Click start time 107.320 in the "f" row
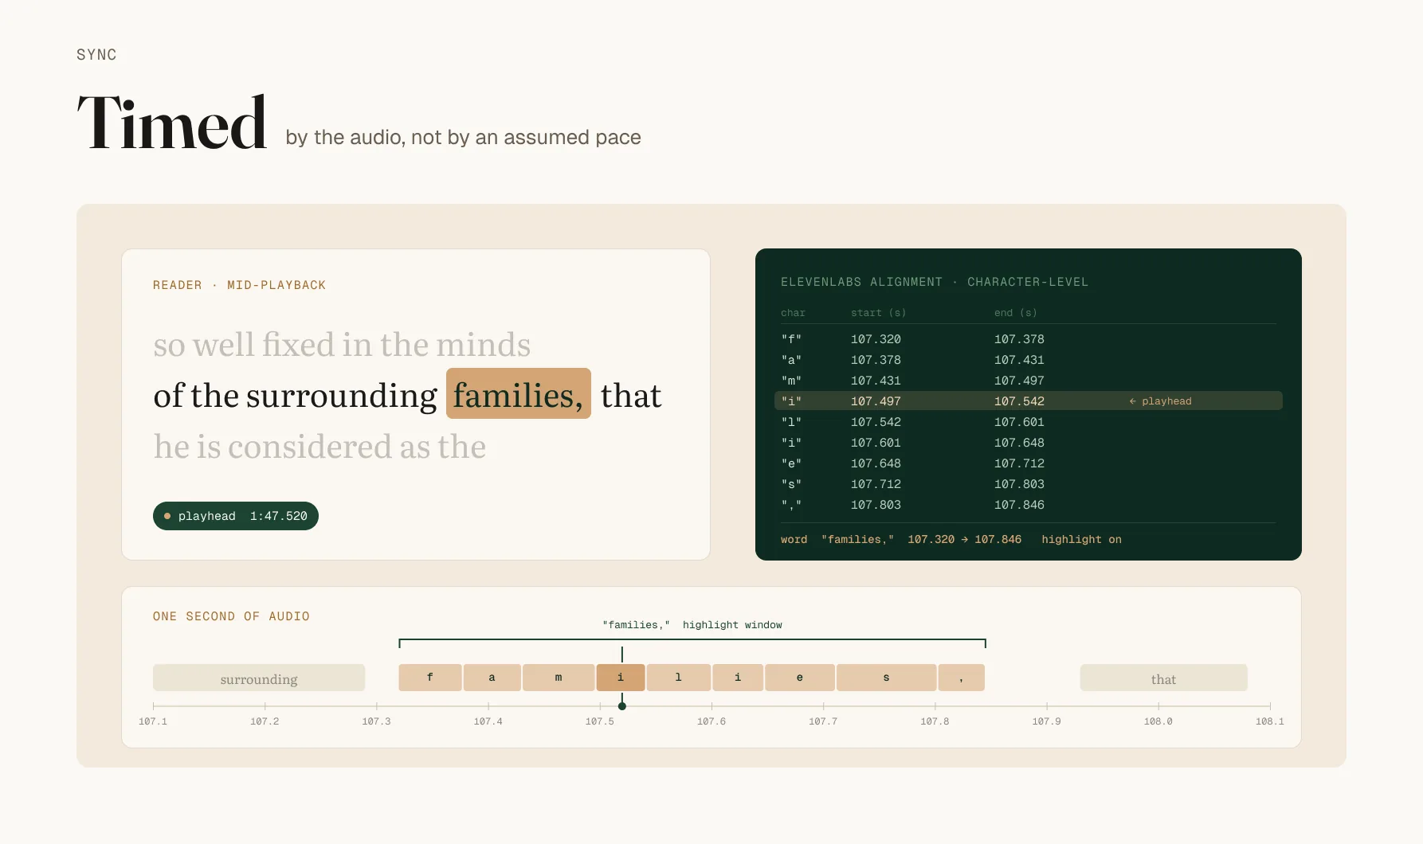This screenshot has height=844, width=1423. [x=876, y=339]
